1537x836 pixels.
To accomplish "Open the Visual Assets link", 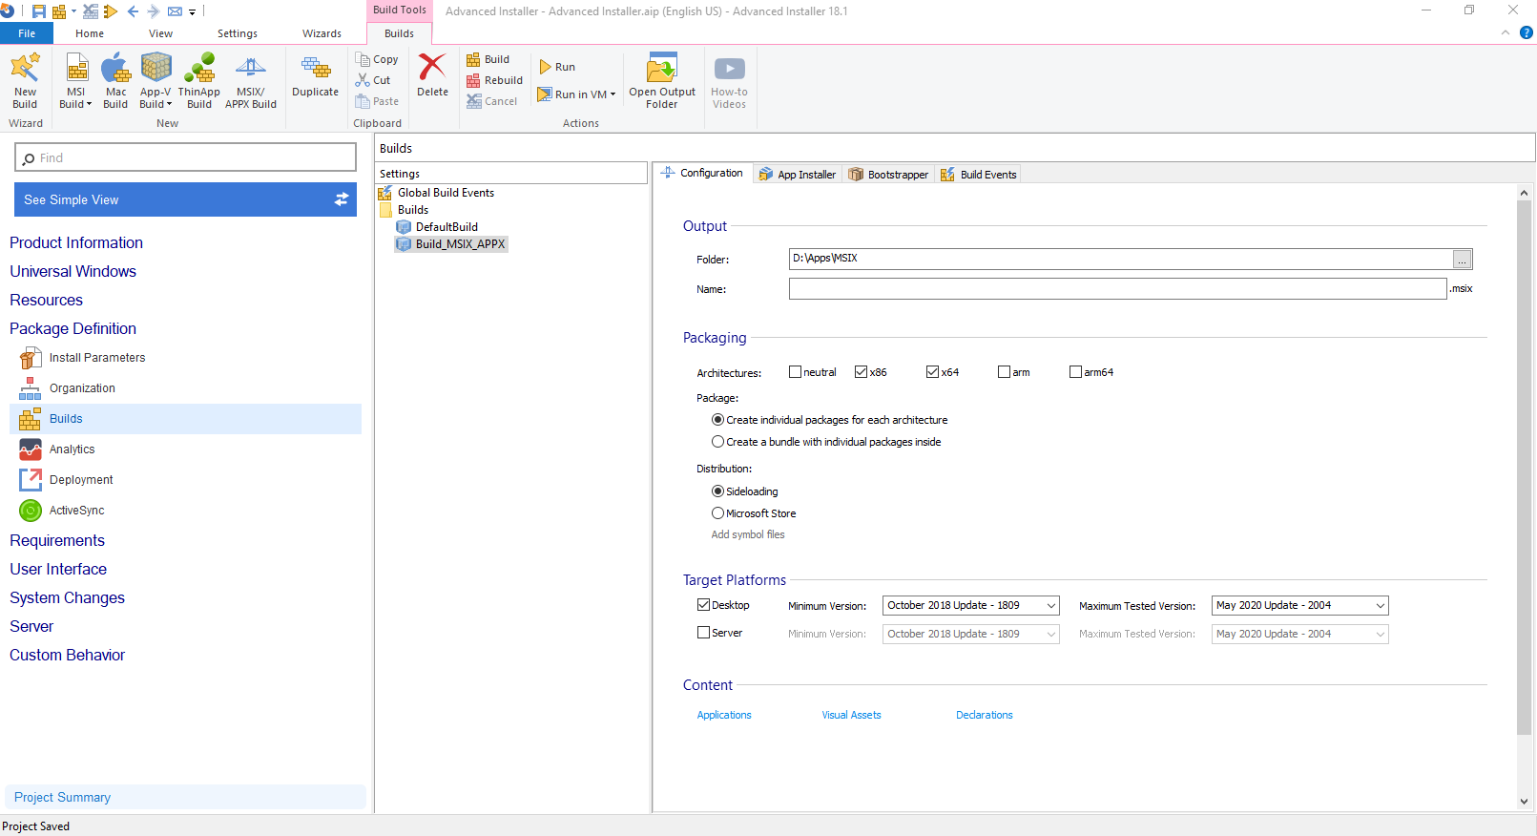I will (x=851, y=715).
